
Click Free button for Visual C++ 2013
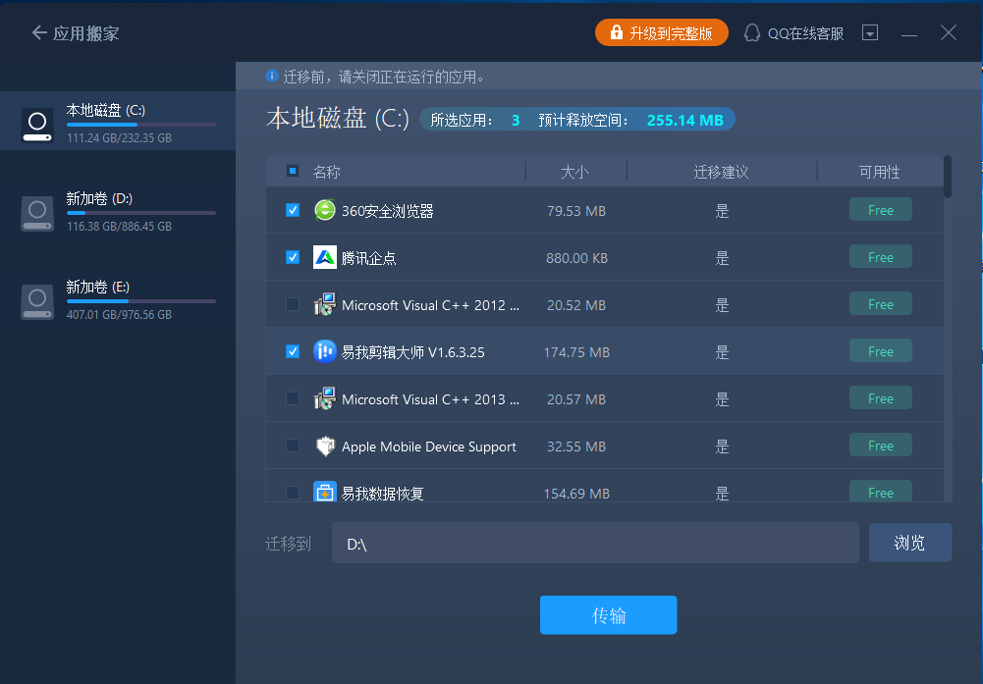880,397
